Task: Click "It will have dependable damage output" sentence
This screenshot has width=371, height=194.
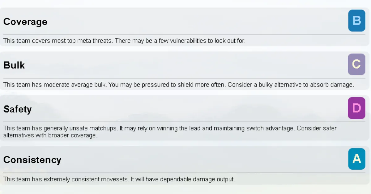Action: [183, 179]
